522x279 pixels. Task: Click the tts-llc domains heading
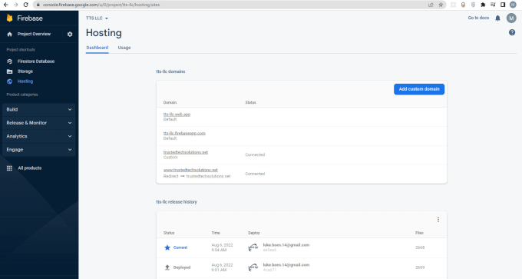pos(170,71)
